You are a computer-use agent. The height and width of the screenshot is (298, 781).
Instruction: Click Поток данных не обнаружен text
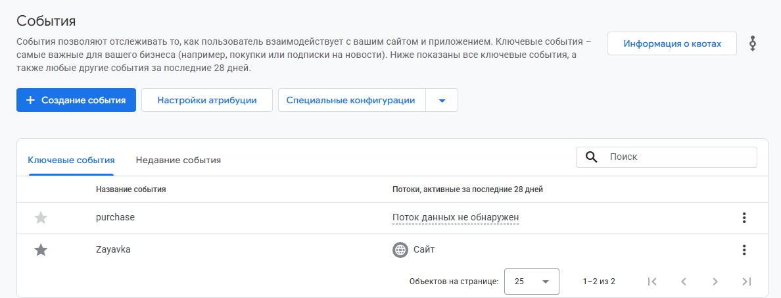coord(456,218)
